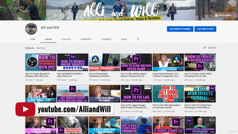View the About tab
This screenshot has width=238, height=134.
pyautogui.click(x=124, y=39)
